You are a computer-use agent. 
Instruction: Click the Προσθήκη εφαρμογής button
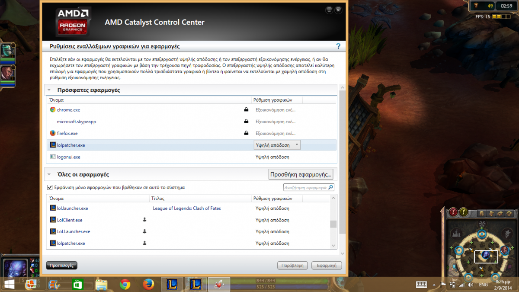[x=301, y=174]
